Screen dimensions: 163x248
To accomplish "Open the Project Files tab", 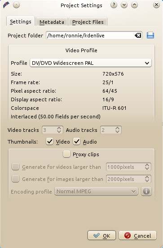I will tap(88, 22).
